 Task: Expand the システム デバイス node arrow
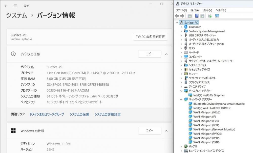pos(181,65)
